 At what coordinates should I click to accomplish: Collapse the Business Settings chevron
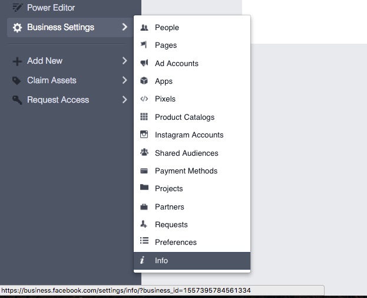click(x=124, y=27)
